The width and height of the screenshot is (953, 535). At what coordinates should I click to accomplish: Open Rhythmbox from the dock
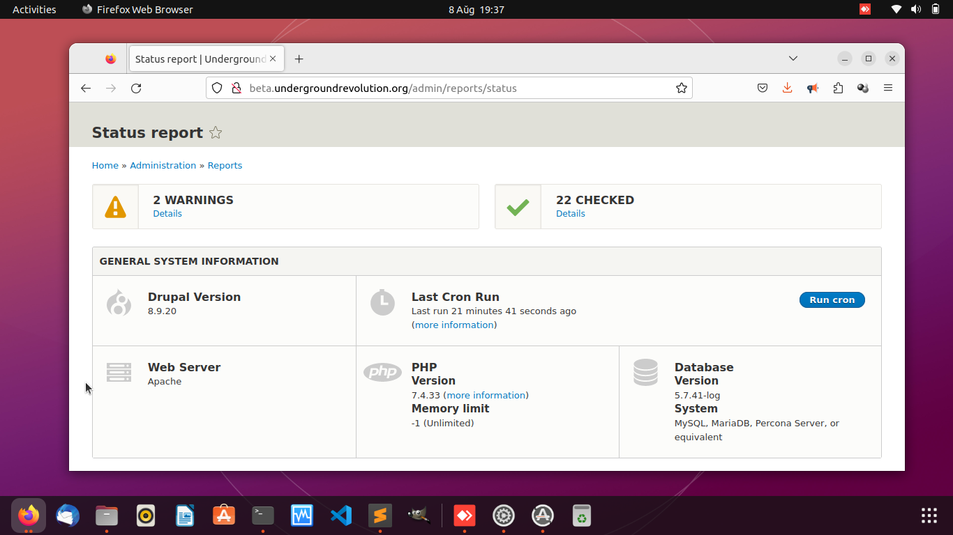coord(146,515)
